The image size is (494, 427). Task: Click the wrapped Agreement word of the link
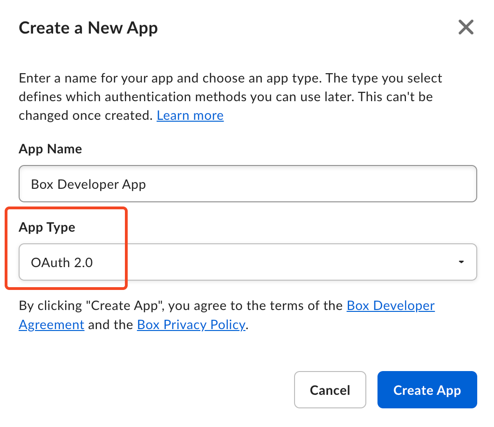(51, 324)
